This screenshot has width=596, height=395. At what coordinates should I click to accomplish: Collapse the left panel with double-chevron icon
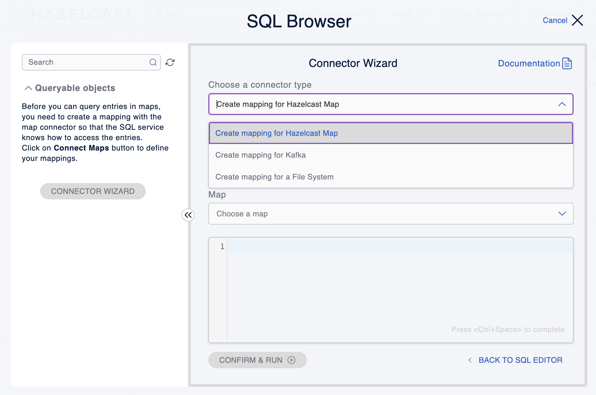pyautogui.click(x=188, y=215)
